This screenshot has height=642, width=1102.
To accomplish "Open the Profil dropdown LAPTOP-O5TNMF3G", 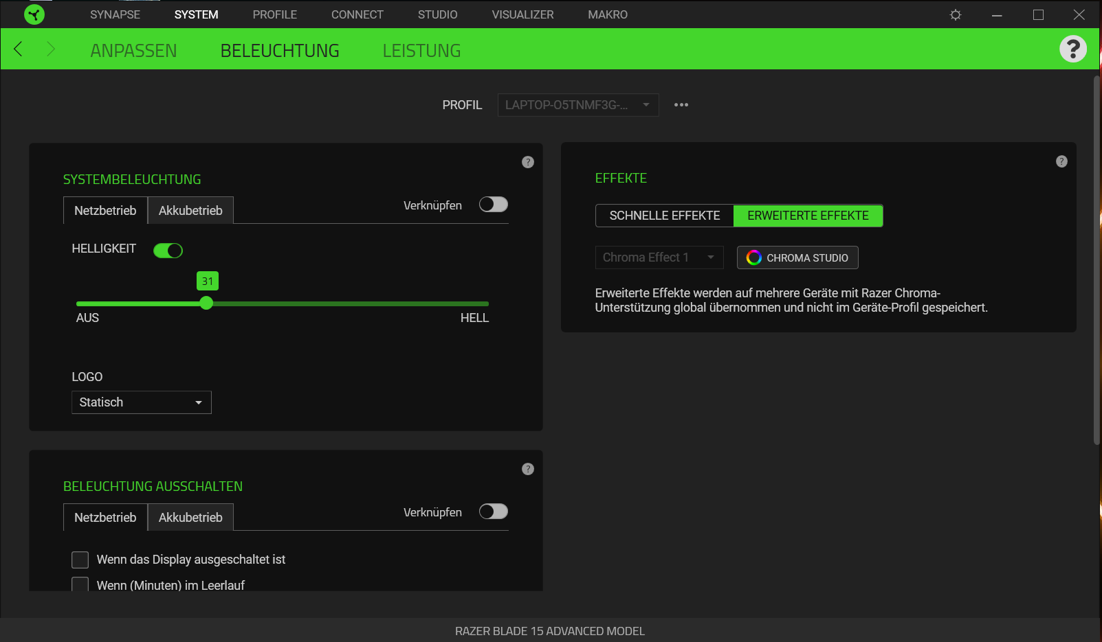I will 578,105.
